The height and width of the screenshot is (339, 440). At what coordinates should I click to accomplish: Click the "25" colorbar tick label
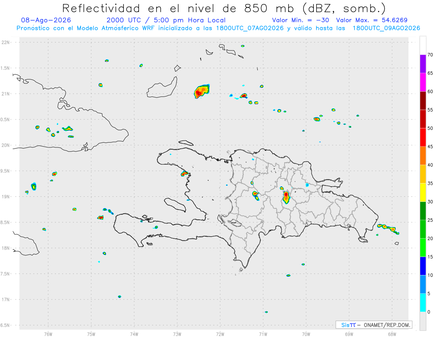click(x=430, y=220)
